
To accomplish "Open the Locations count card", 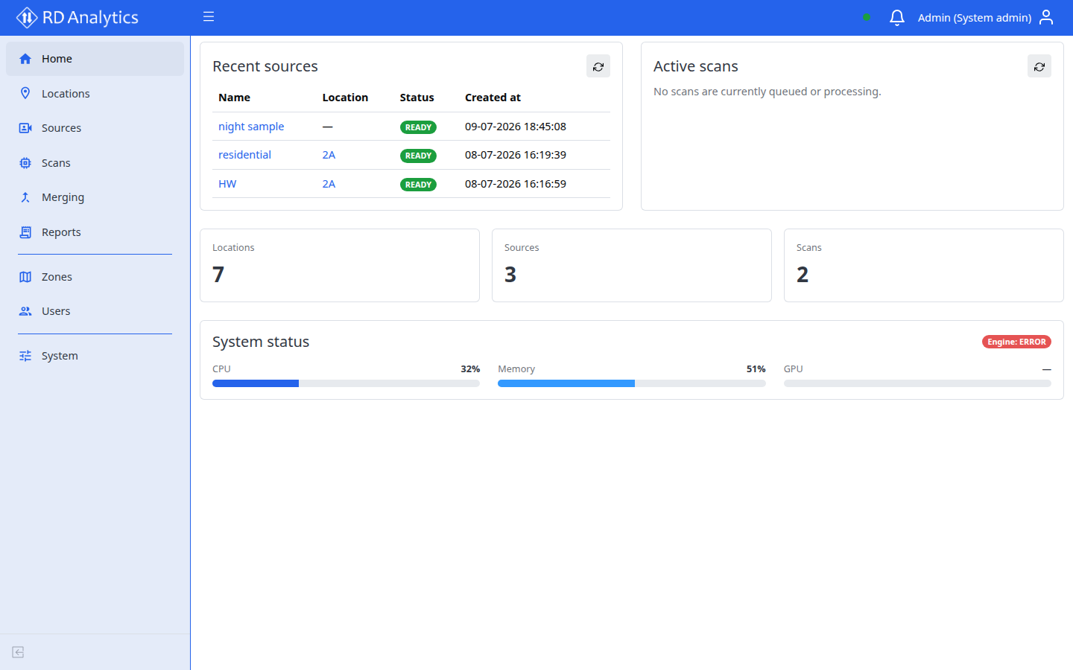I will coord(340,265).
